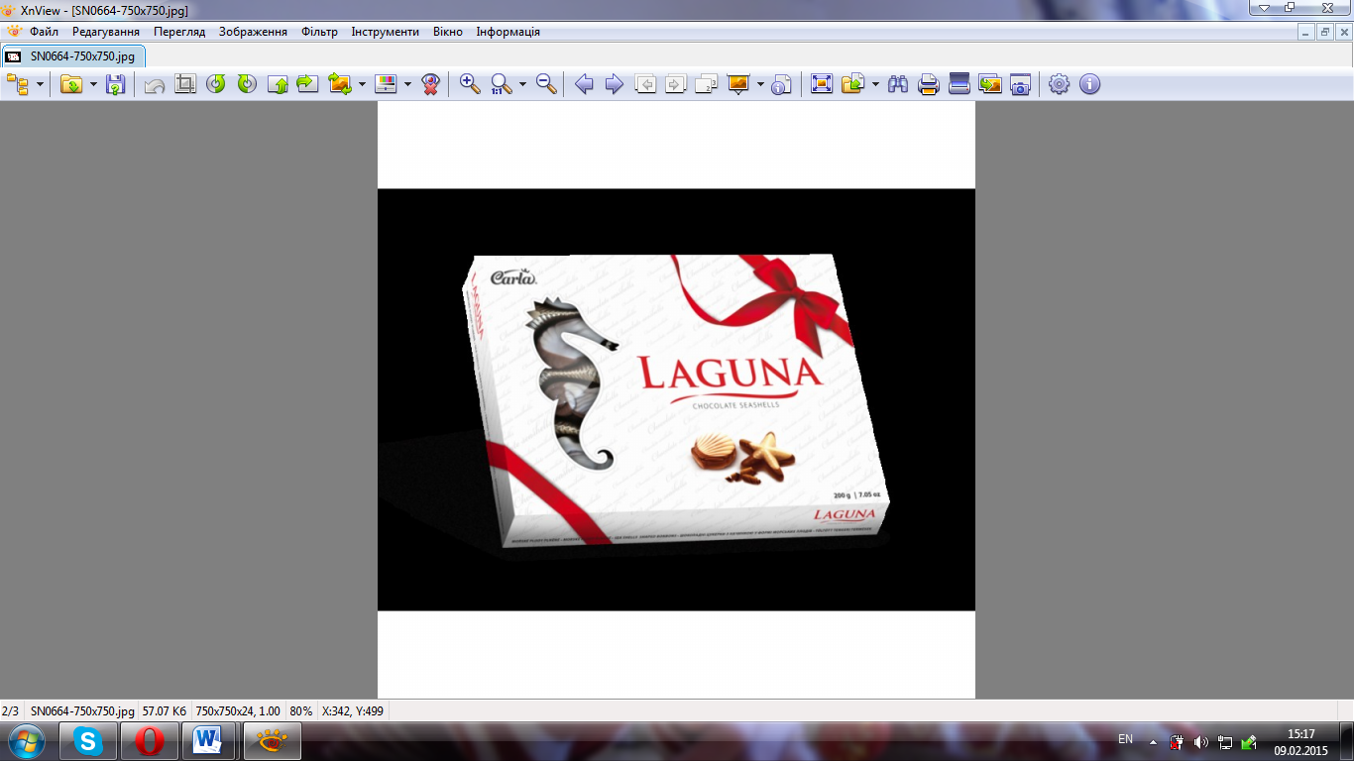Click the next page icon
This screenshot has width=1354, height=761.
click(676, 84)
